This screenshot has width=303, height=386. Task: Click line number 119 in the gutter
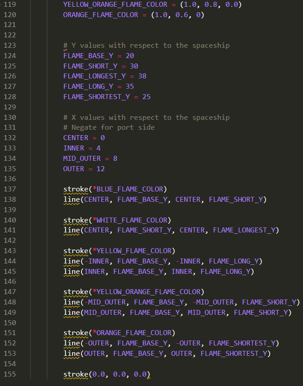10,5
